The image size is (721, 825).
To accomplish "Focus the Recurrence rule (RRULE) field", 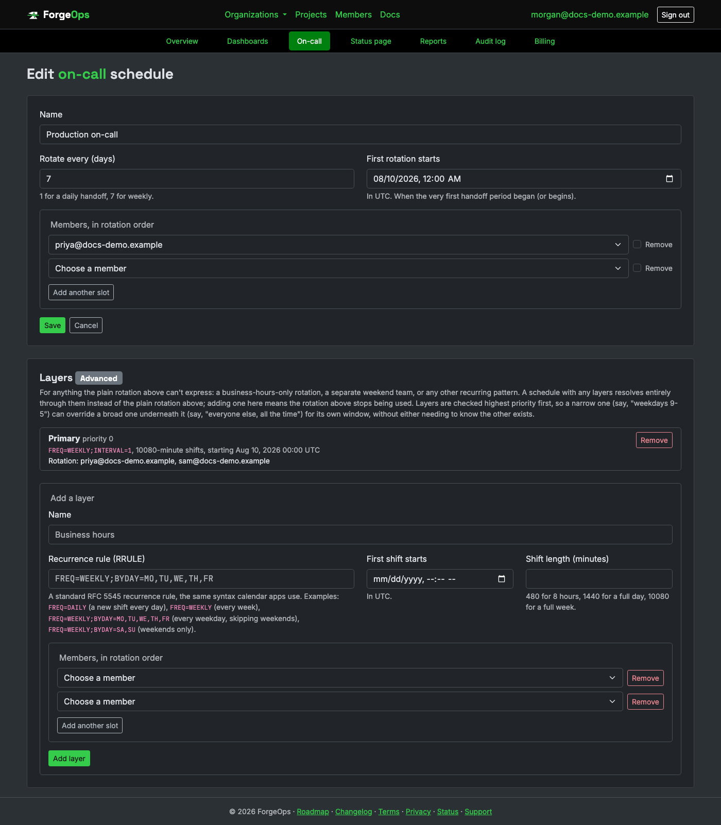I will pos(201,579).
